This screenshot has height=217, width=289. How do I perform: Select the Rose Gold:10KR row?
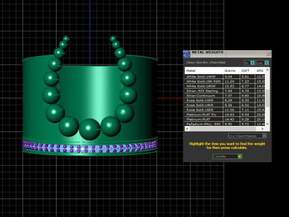pyautogui.click(x=225, y=100)
